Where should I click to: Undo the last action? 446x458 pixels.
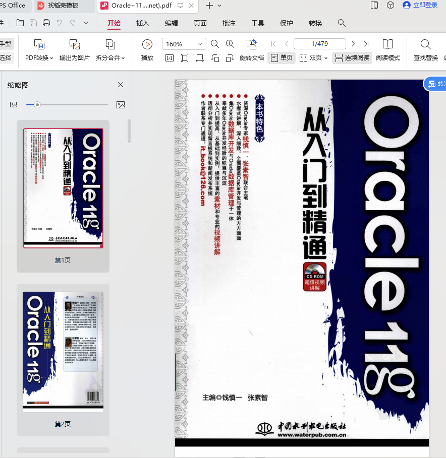[60, 23]
